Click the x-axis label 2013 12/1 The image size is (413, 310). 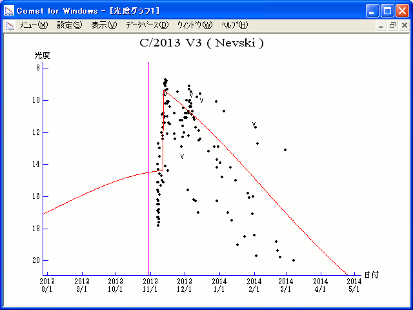pos(185,285)
